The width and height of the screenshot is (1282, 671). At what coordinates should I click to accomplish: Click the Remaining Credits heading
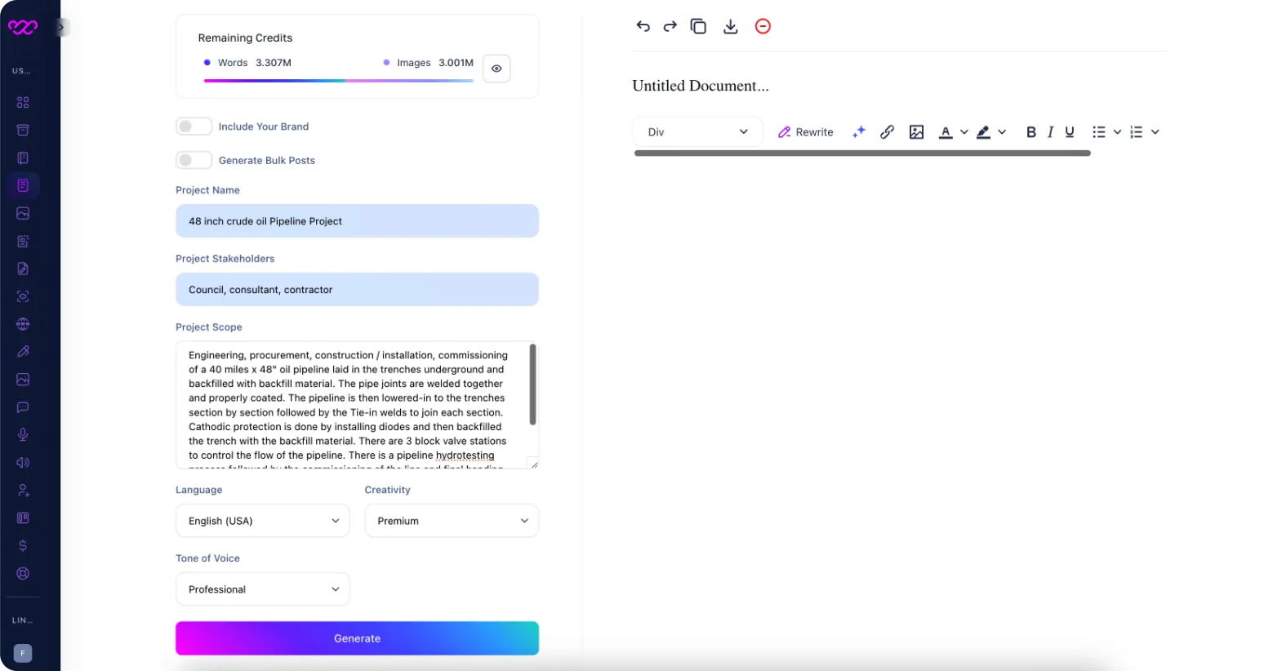coord(245,38)
